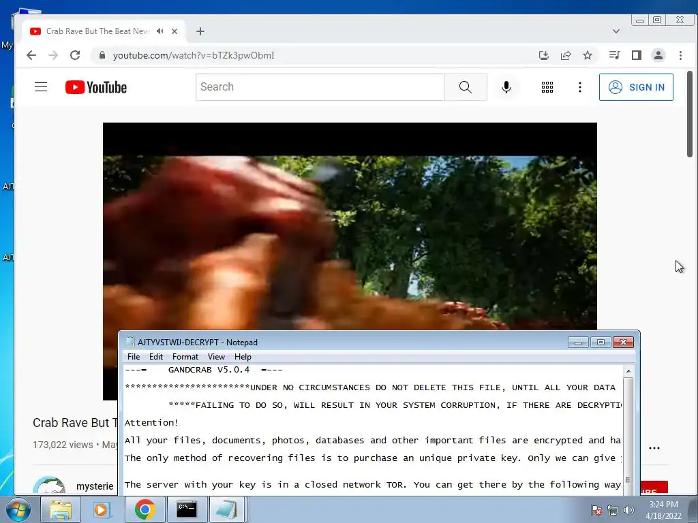698x523 pixels.
Task: Reload the YouTube page
Action: tap(75, 55)
